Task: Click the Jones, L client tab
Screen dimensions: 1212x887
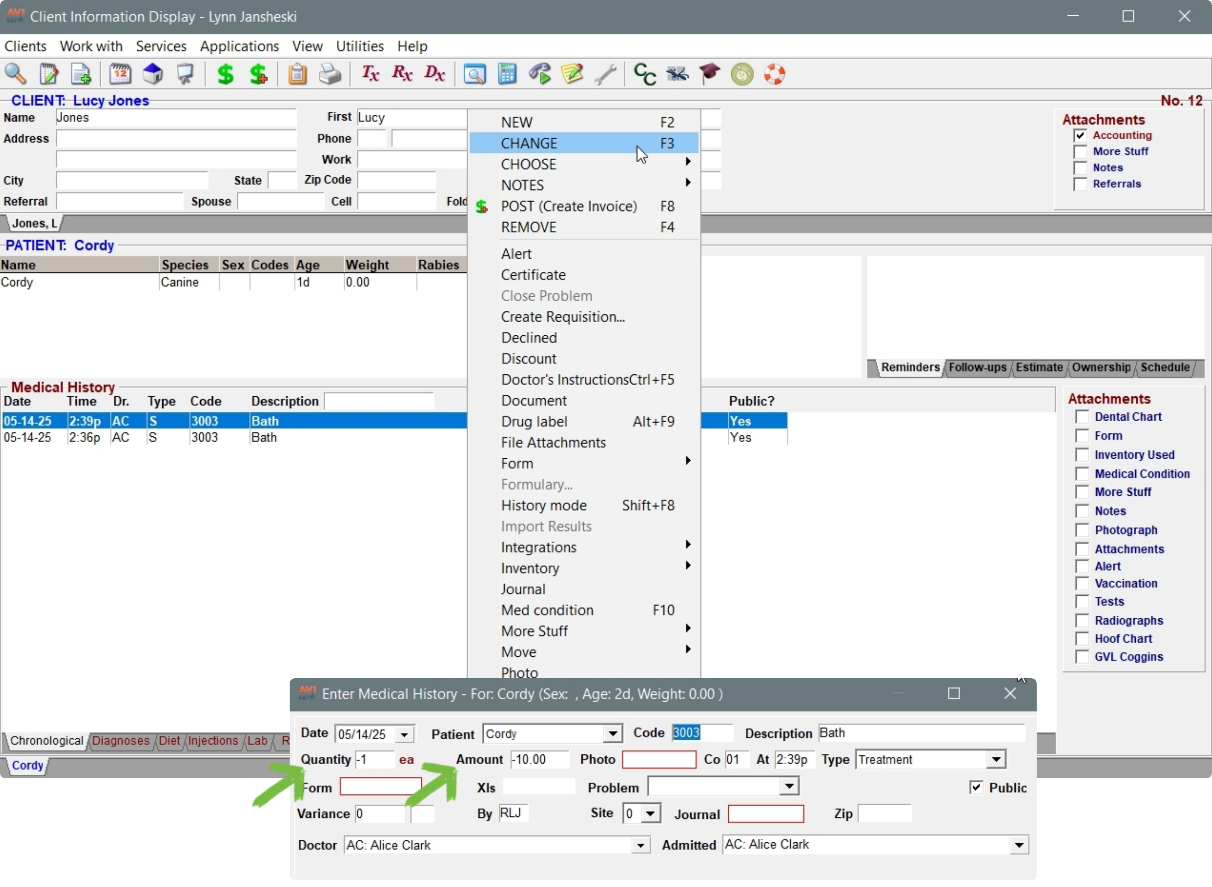Action: [x=35, y=224]
